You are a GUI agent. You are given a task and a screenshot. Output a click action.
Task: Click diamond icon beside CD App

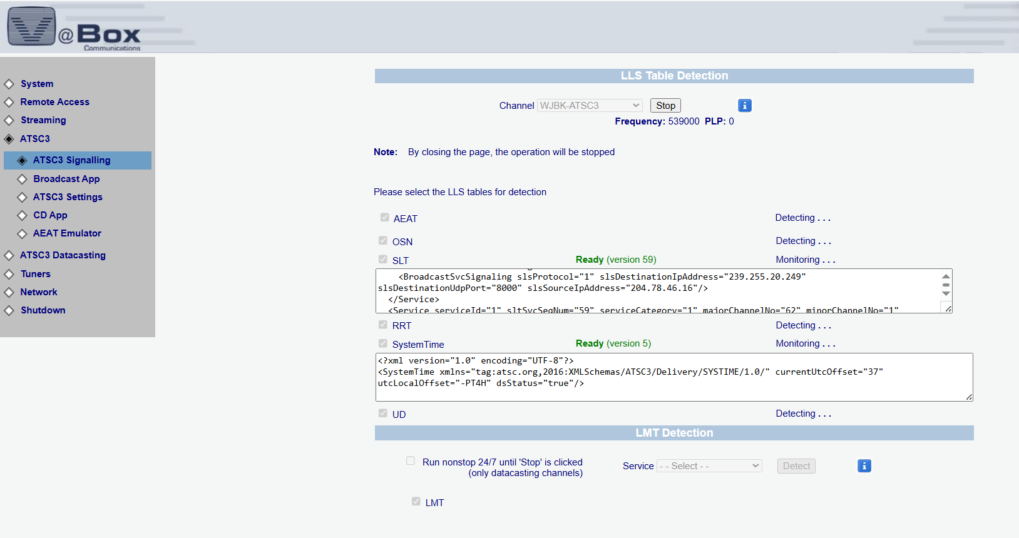coord(22,215)
